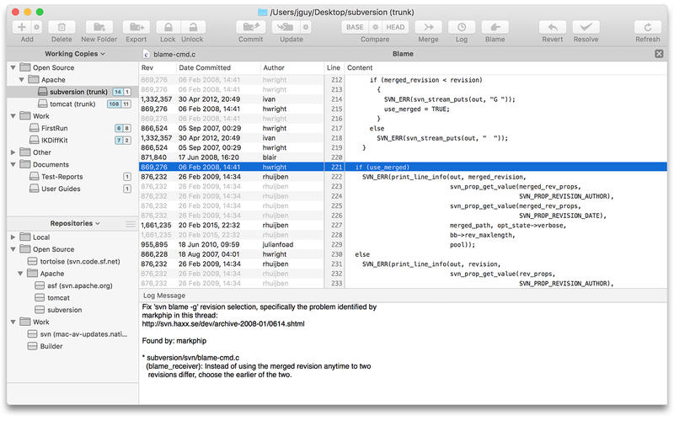Screen dimensions: 674x421
Task: Click the Revert toolbar icon
Action: click(552, 27)
